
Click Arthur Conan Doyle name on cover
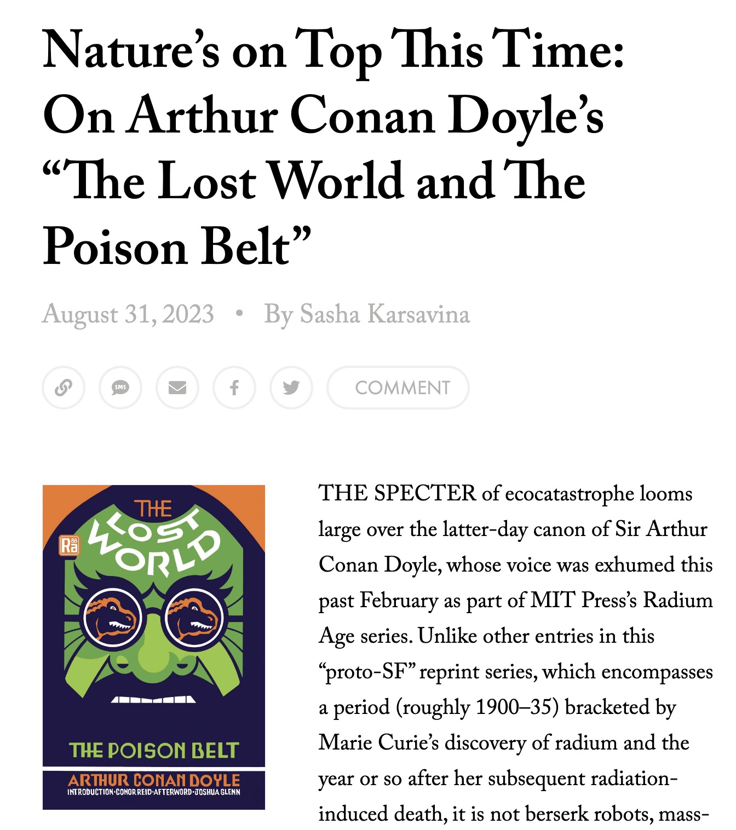pos(154,780)
